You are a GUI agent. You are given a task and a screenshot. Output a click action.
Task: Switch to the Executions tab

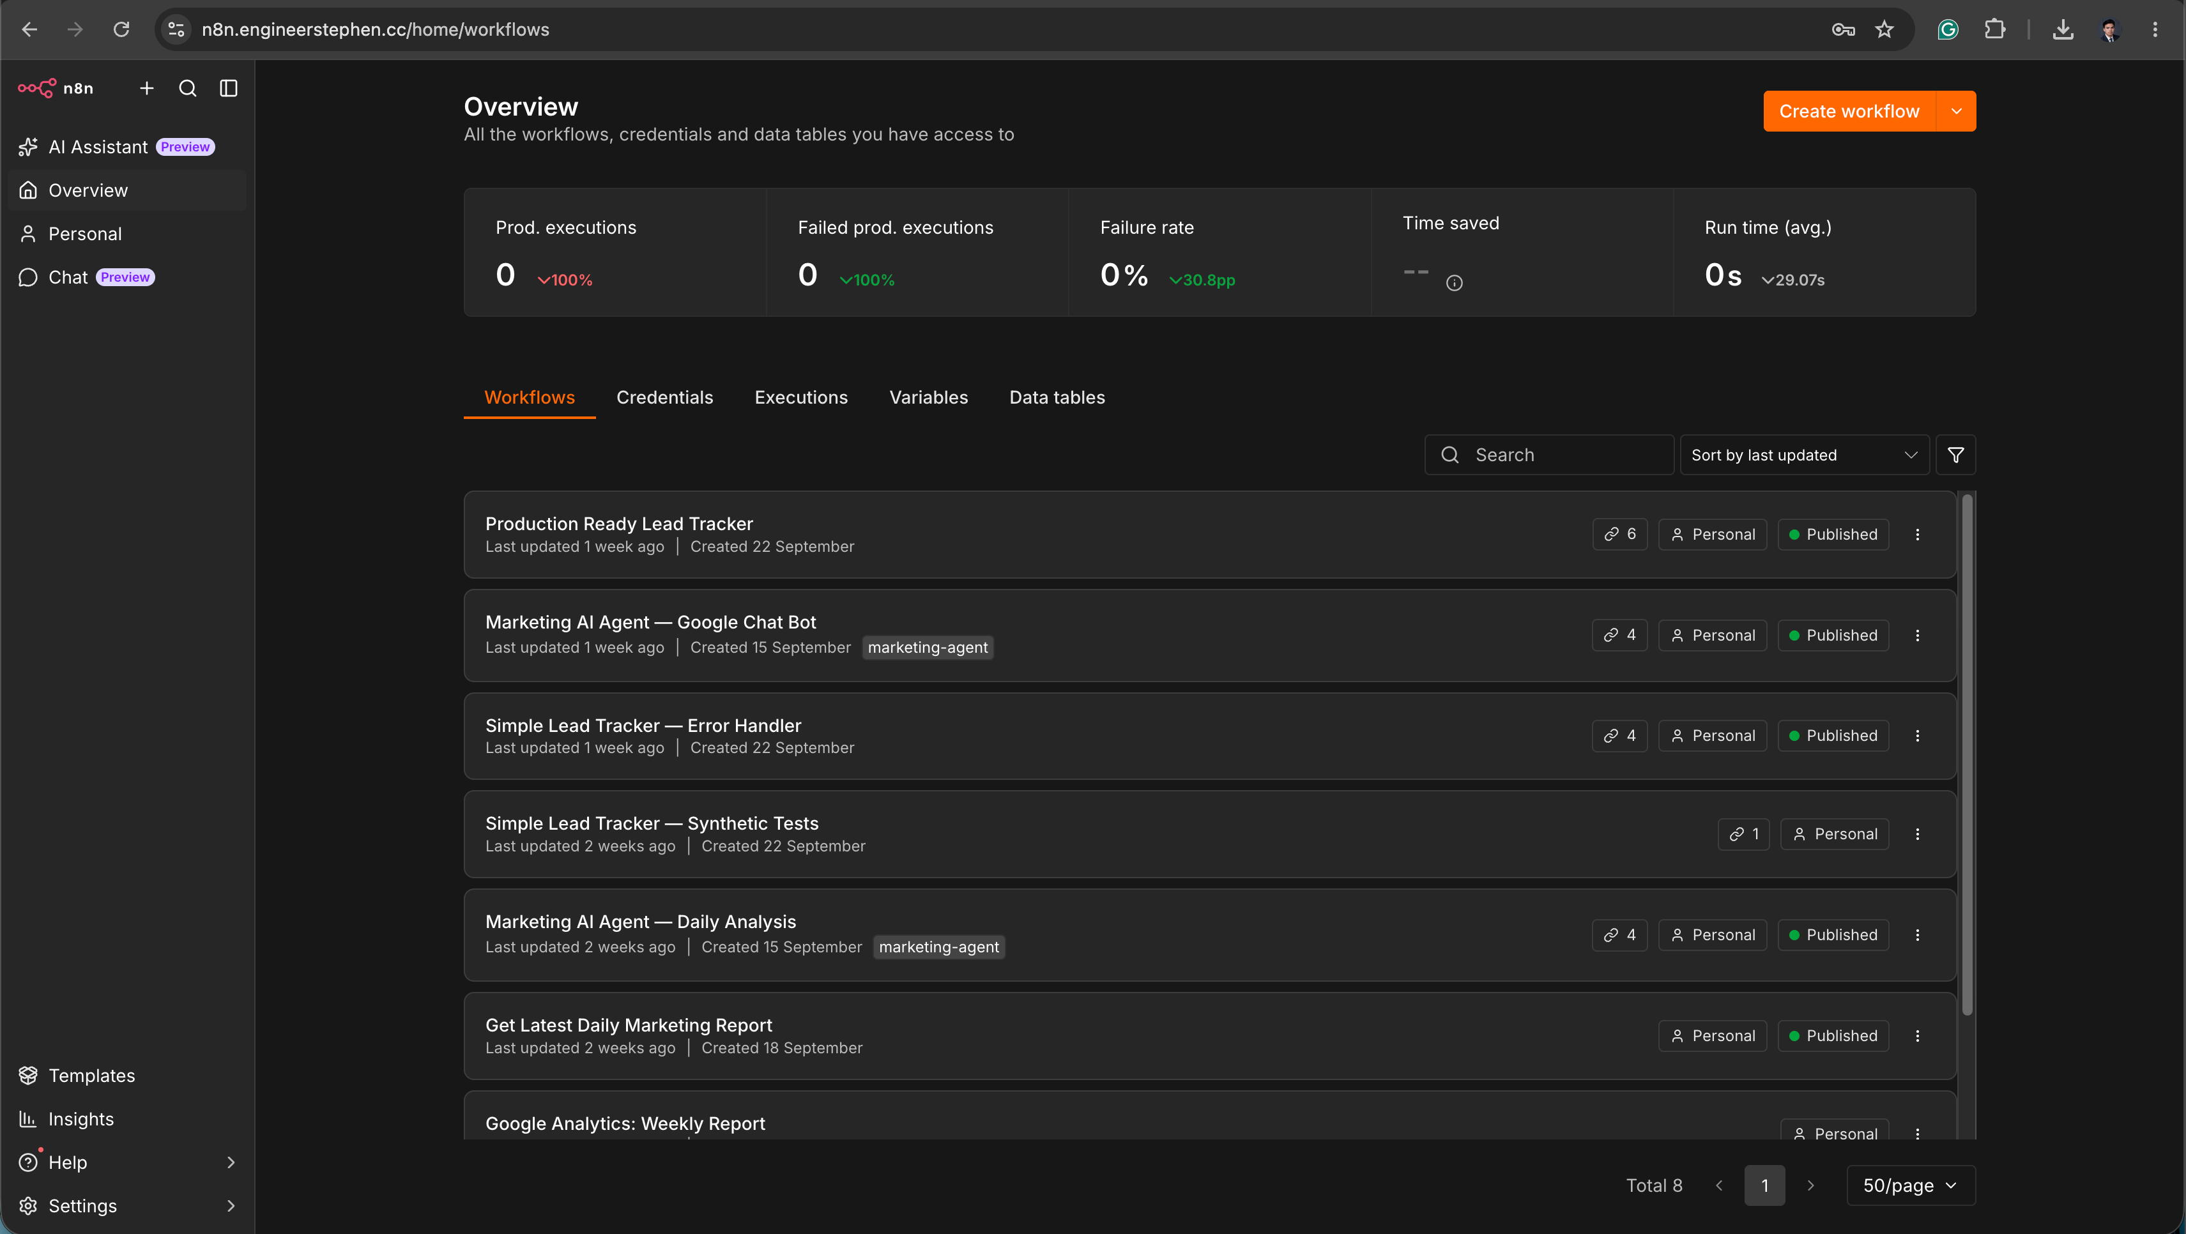(800, 397)
